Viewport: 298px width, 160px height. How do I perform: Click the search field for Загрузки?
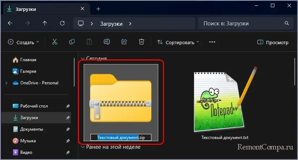(x=243, y=24)
